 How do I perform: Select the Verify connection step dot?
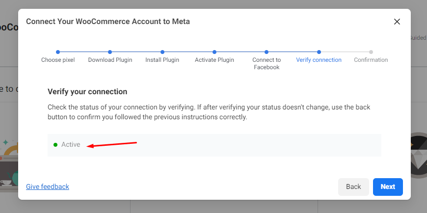(x=319, y=52)
